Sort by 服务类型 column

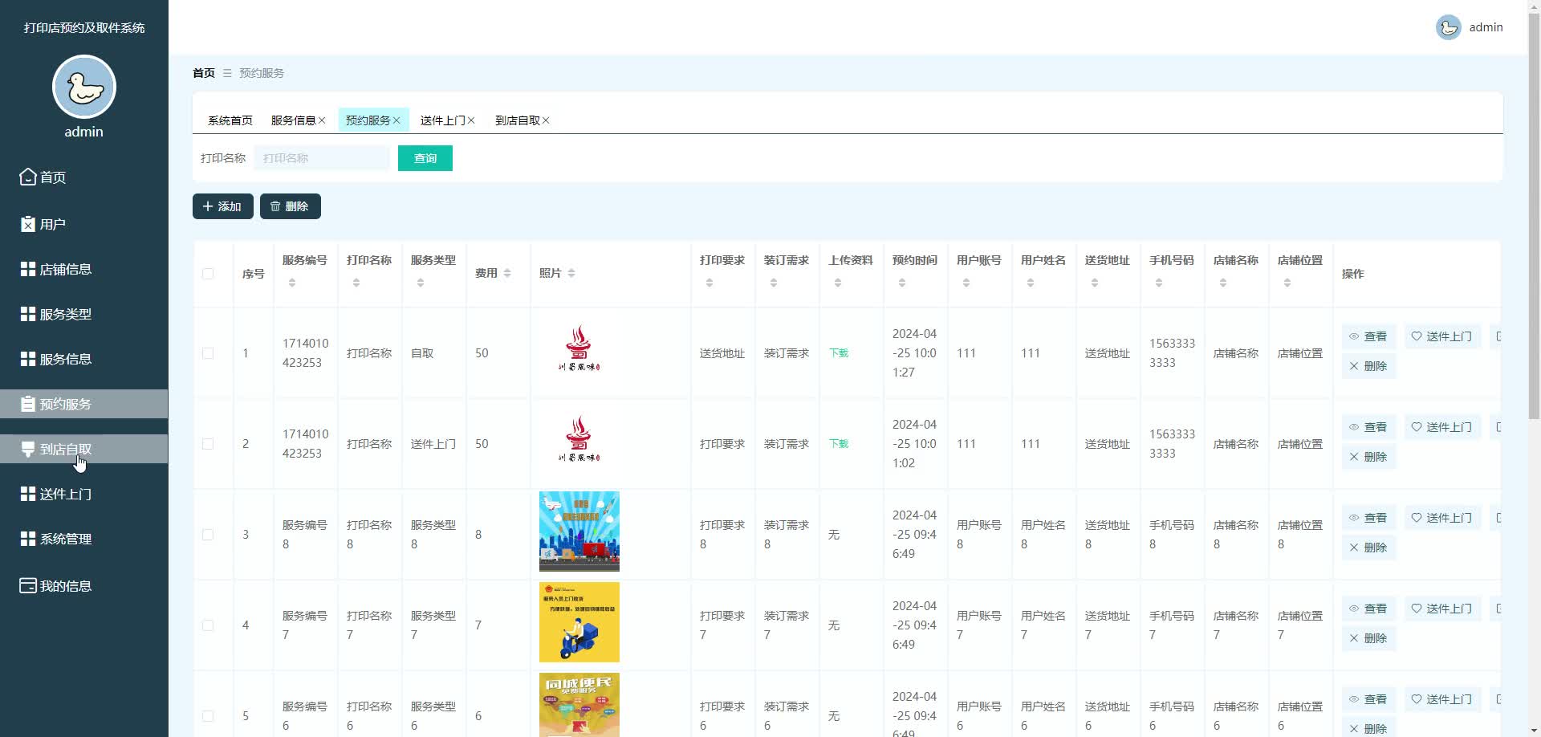(x=421, y=283)
